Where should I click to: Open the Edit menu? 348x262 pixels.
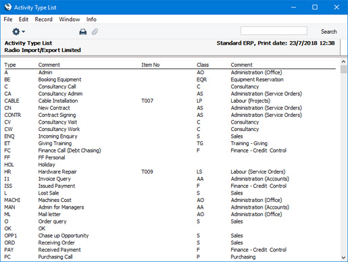click(x=24, y=20)
